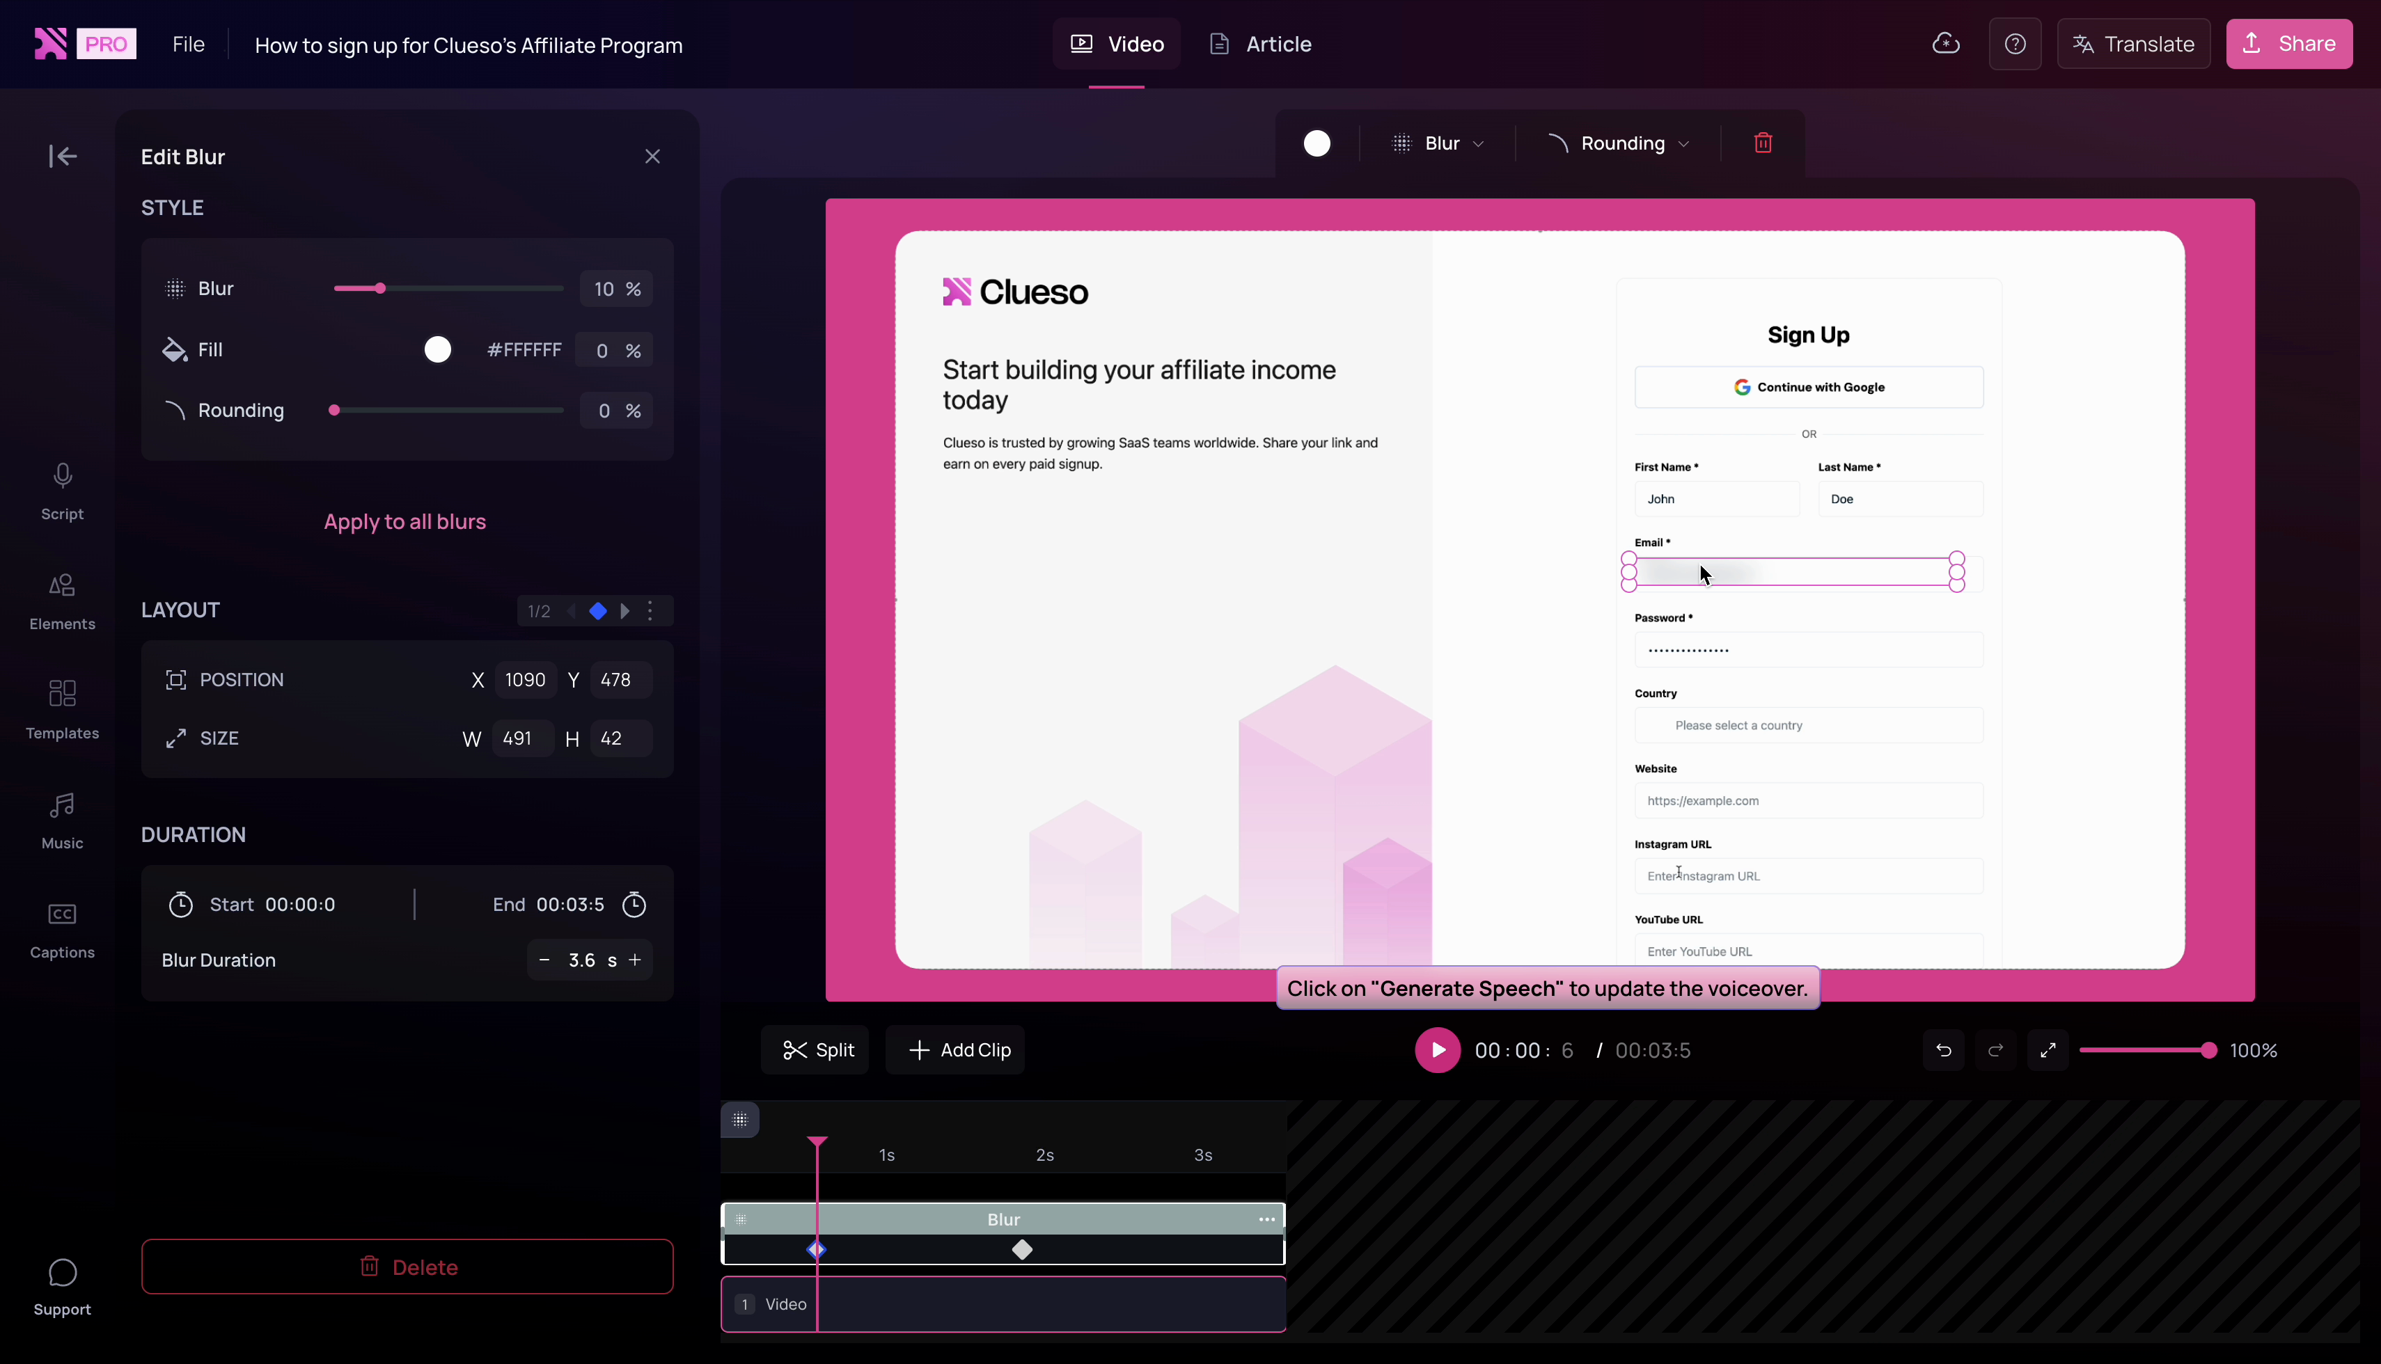The width and height of the screenshot is (2381, 1364).
Task: Open the Blur clip three-dot menu
Action: click(1266, 1219)
